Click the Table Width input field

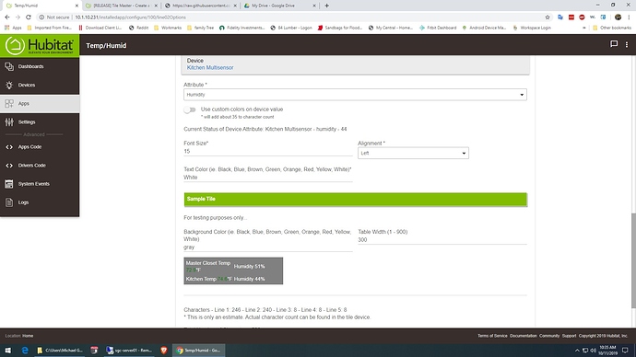pos(442,240)
